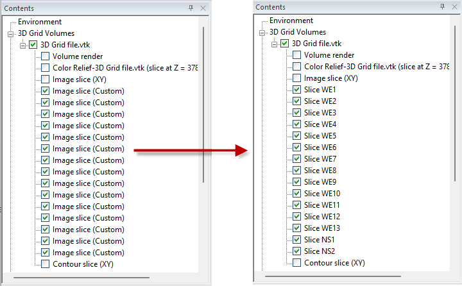The width and height of the screenshot is (462, 286).
Task: Check Contour slice (XY) in left panel
Action: [45, 264]
